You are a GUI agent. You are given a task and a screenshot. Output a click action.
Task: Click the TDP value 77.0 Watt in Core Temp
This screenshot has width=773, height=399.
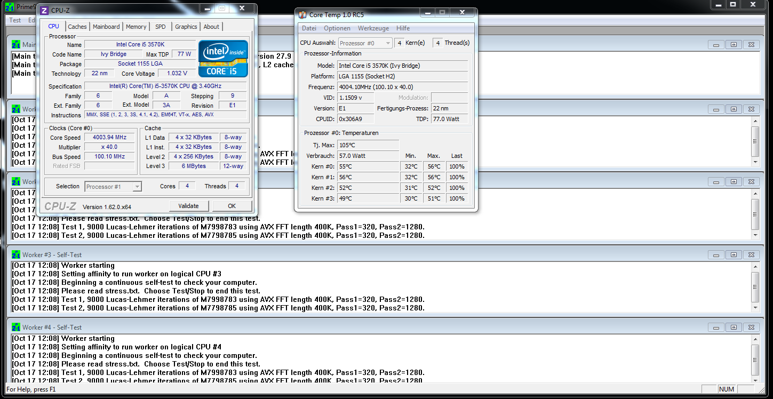pyautogui.click(x=450, y=119)
